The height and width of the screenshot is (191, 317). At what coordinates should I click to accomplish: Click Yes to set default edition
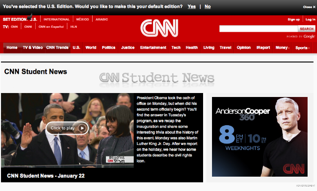tap(192, 6)
